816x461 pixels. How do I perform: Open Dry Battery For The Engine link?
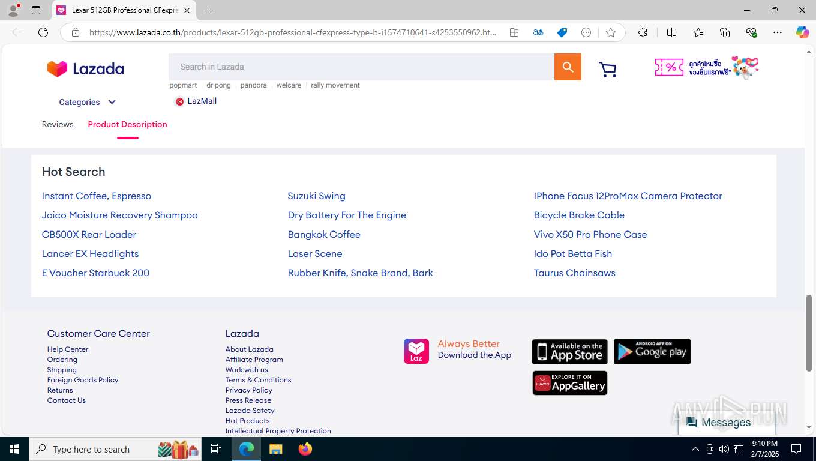pyautogui.click(x=347, y=215)
